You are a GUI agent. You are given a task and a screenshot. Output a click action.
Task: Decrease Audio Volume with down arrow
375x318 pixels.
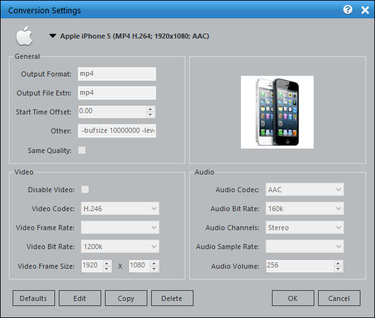tap(338, 269)
